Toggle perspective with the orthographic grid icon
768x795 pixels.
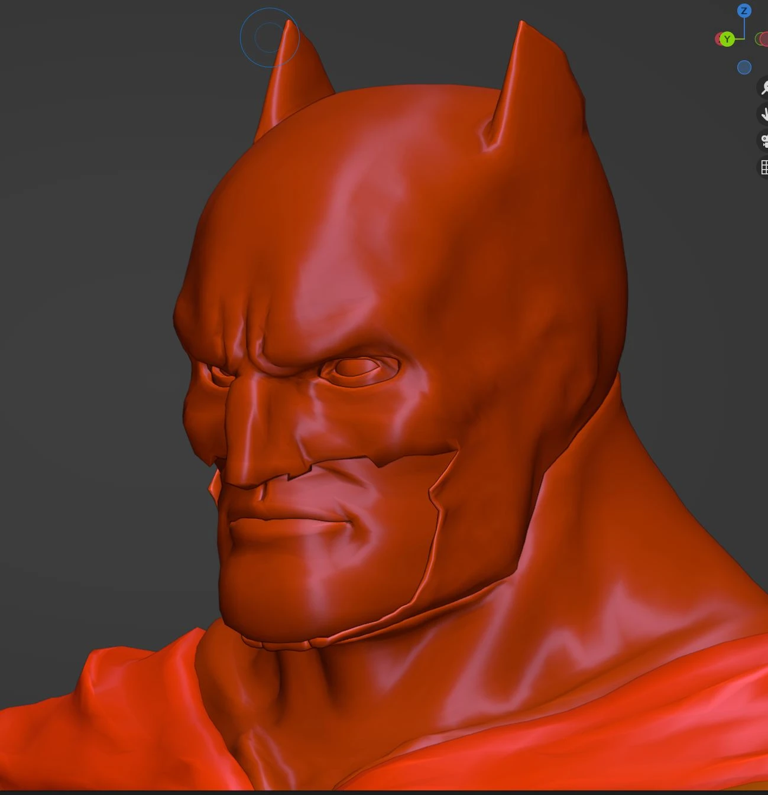click(x=764, y=166)
